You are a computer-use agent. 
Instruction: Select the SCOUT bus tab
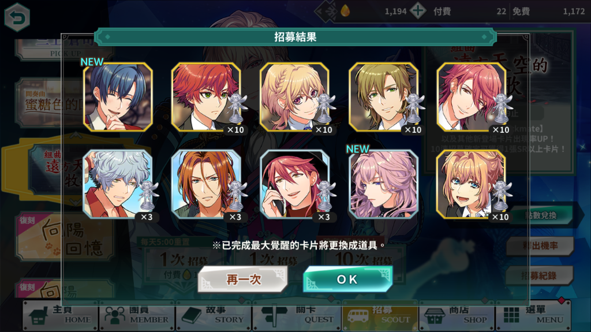tap(380, 315)
